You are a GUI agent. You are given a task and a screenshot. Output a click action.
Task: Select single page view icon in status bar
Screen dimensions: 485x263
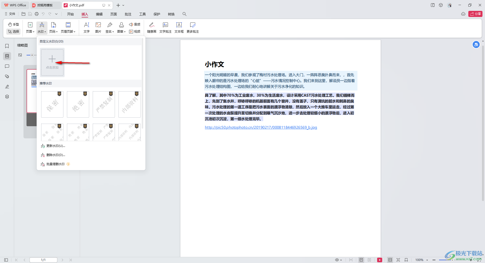(x=361, y=260)
